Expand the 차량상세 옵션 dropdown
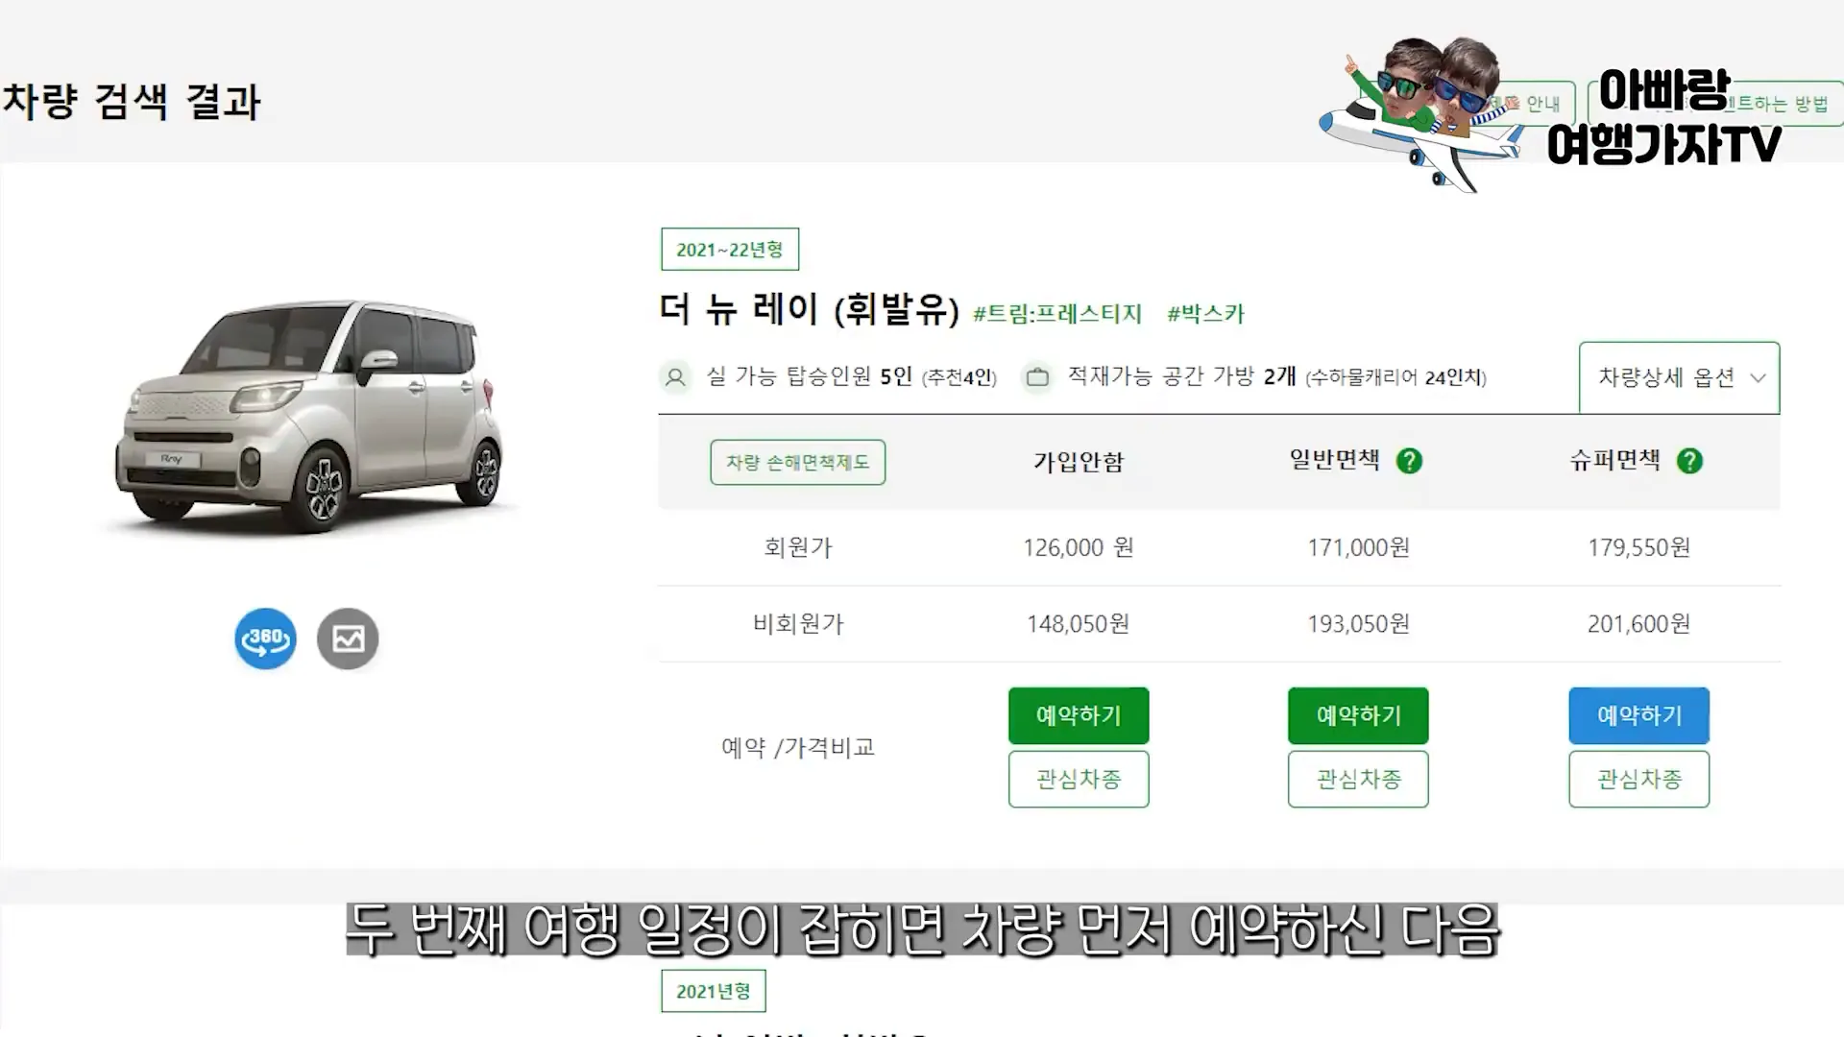The width and height of the screenshot is (1844, 1037). [x=1679, y=377]
